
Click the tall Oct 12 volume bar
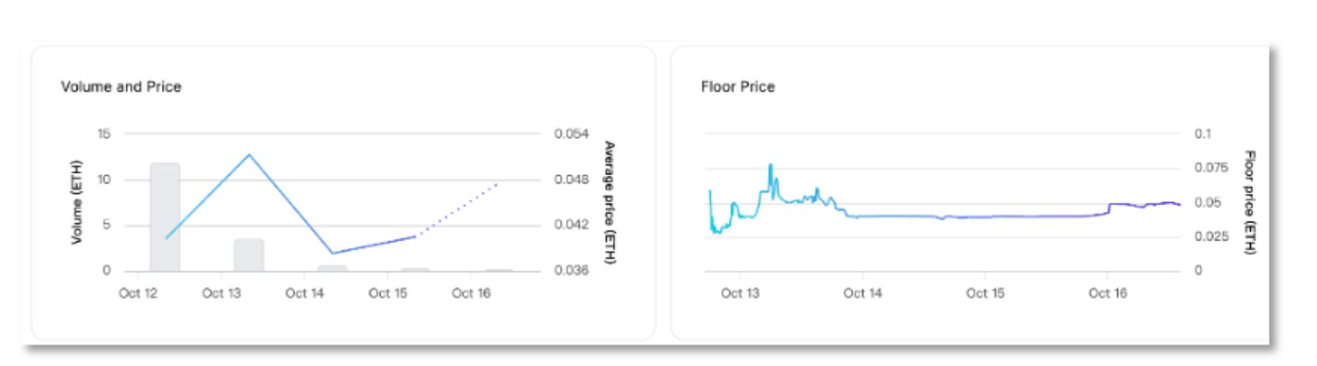coord(165,217)
